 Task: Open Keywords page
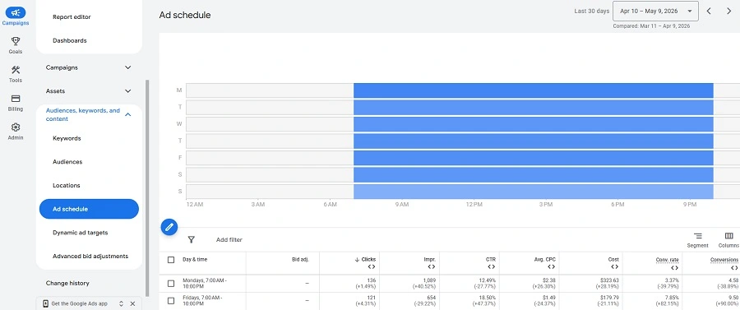tap(67, 138)
